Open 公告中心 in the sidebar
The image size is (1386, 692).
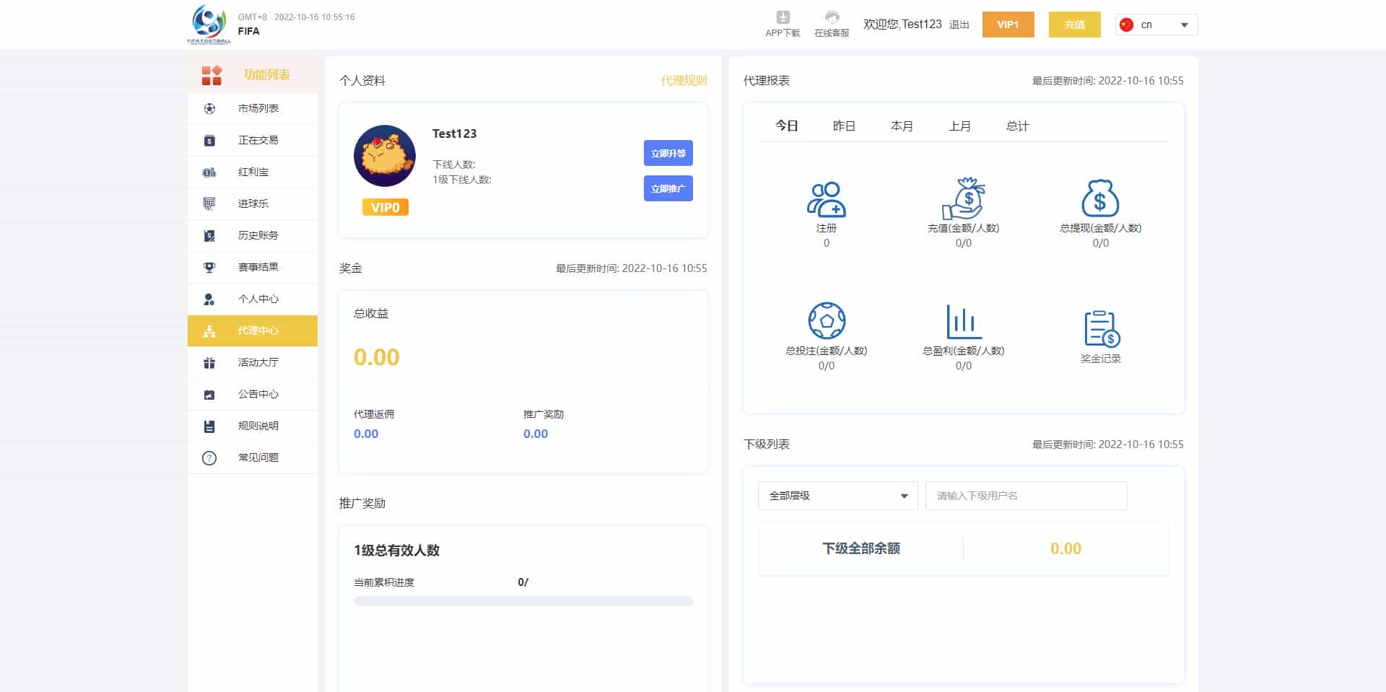tap(253, 394)
